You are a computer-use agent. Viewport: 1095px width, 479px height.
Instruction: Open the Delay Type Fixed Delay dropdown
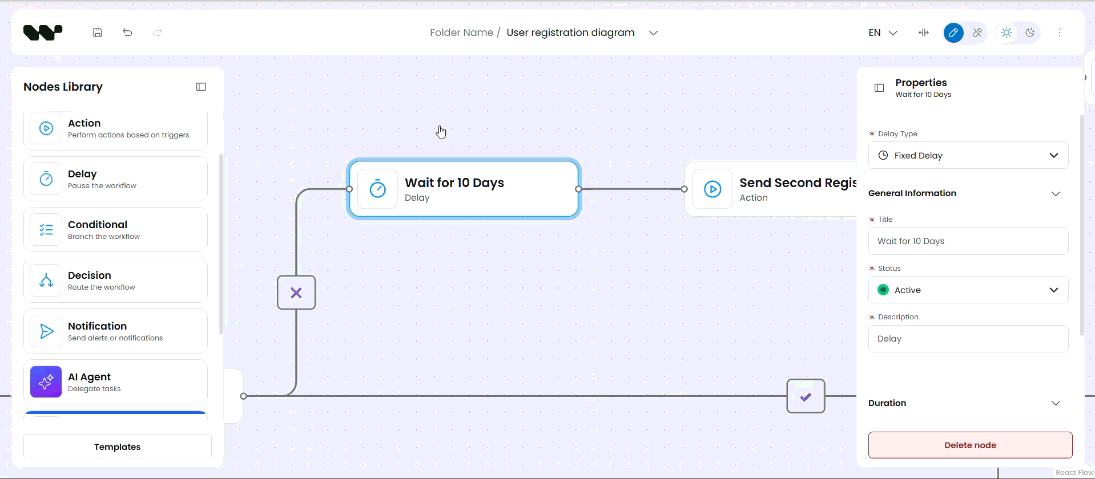coord(968,155)
